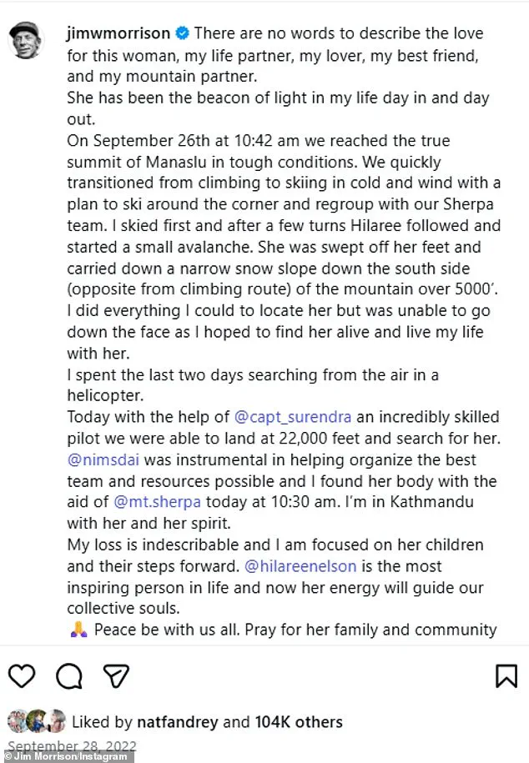Open jimwmorrison's profile picture
The image size is (529, 763).
(31, 40)
